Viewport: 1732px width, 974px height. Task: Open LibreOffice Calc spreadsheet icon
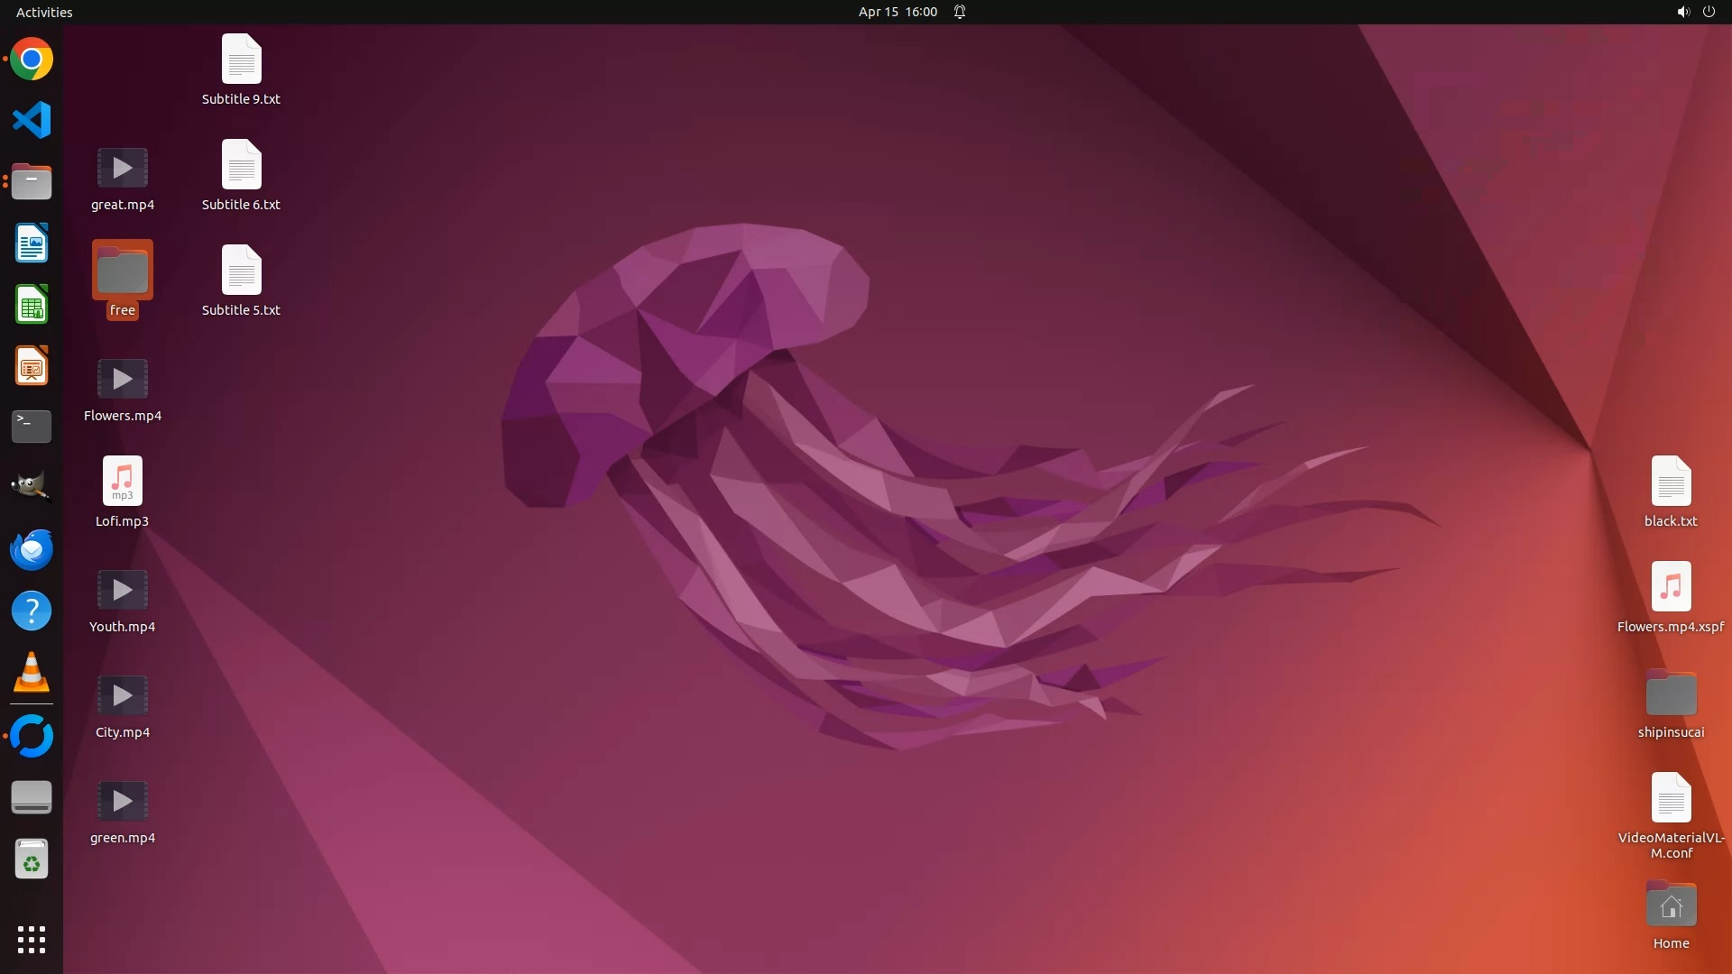tap(32, 305)
